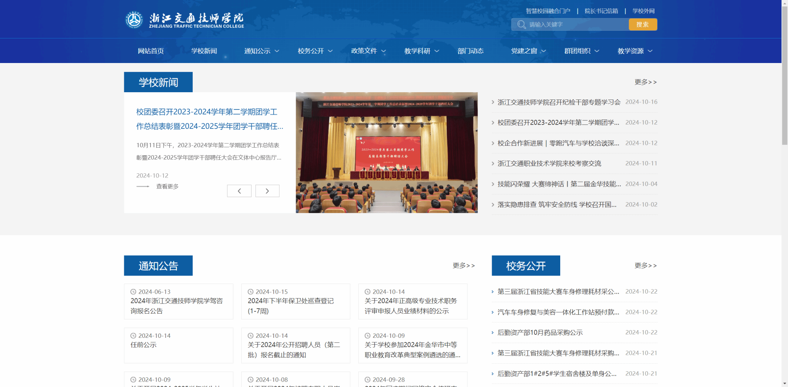Expand the 校务公开 nav chevron
The width and height of the screenshot is (788, 387).
click(x=330, y=51)
